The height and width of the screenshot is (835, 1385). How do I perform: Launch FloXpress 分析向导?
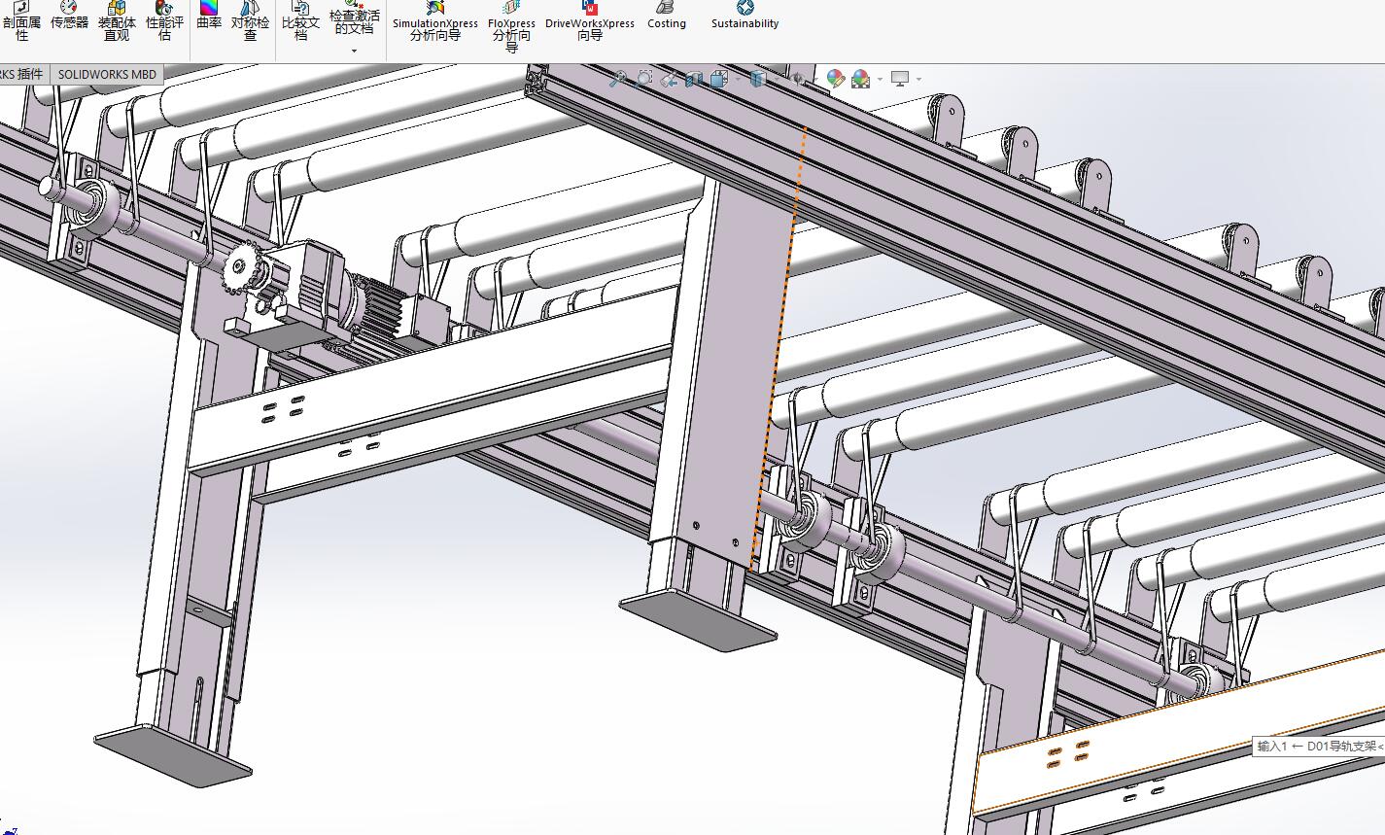(511, 27)
